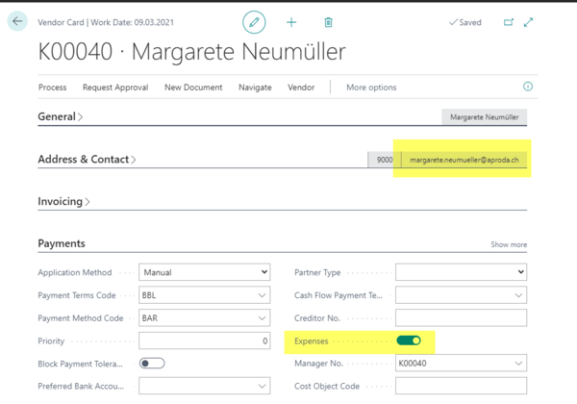577x404 pixels.
Task: Click More options in action bar
Action: pyautogui.click(x=371, y=88)
